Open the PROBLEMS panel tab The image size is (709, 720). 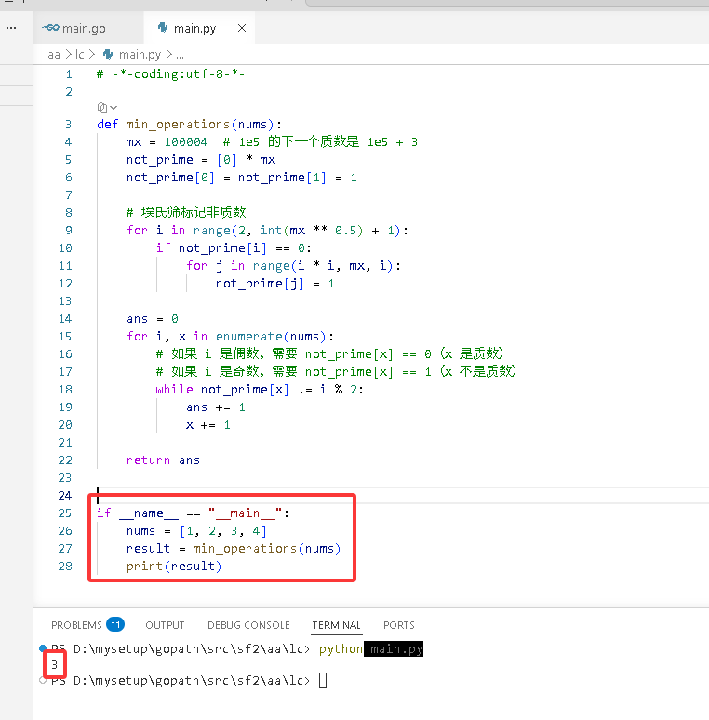[76, 625]
